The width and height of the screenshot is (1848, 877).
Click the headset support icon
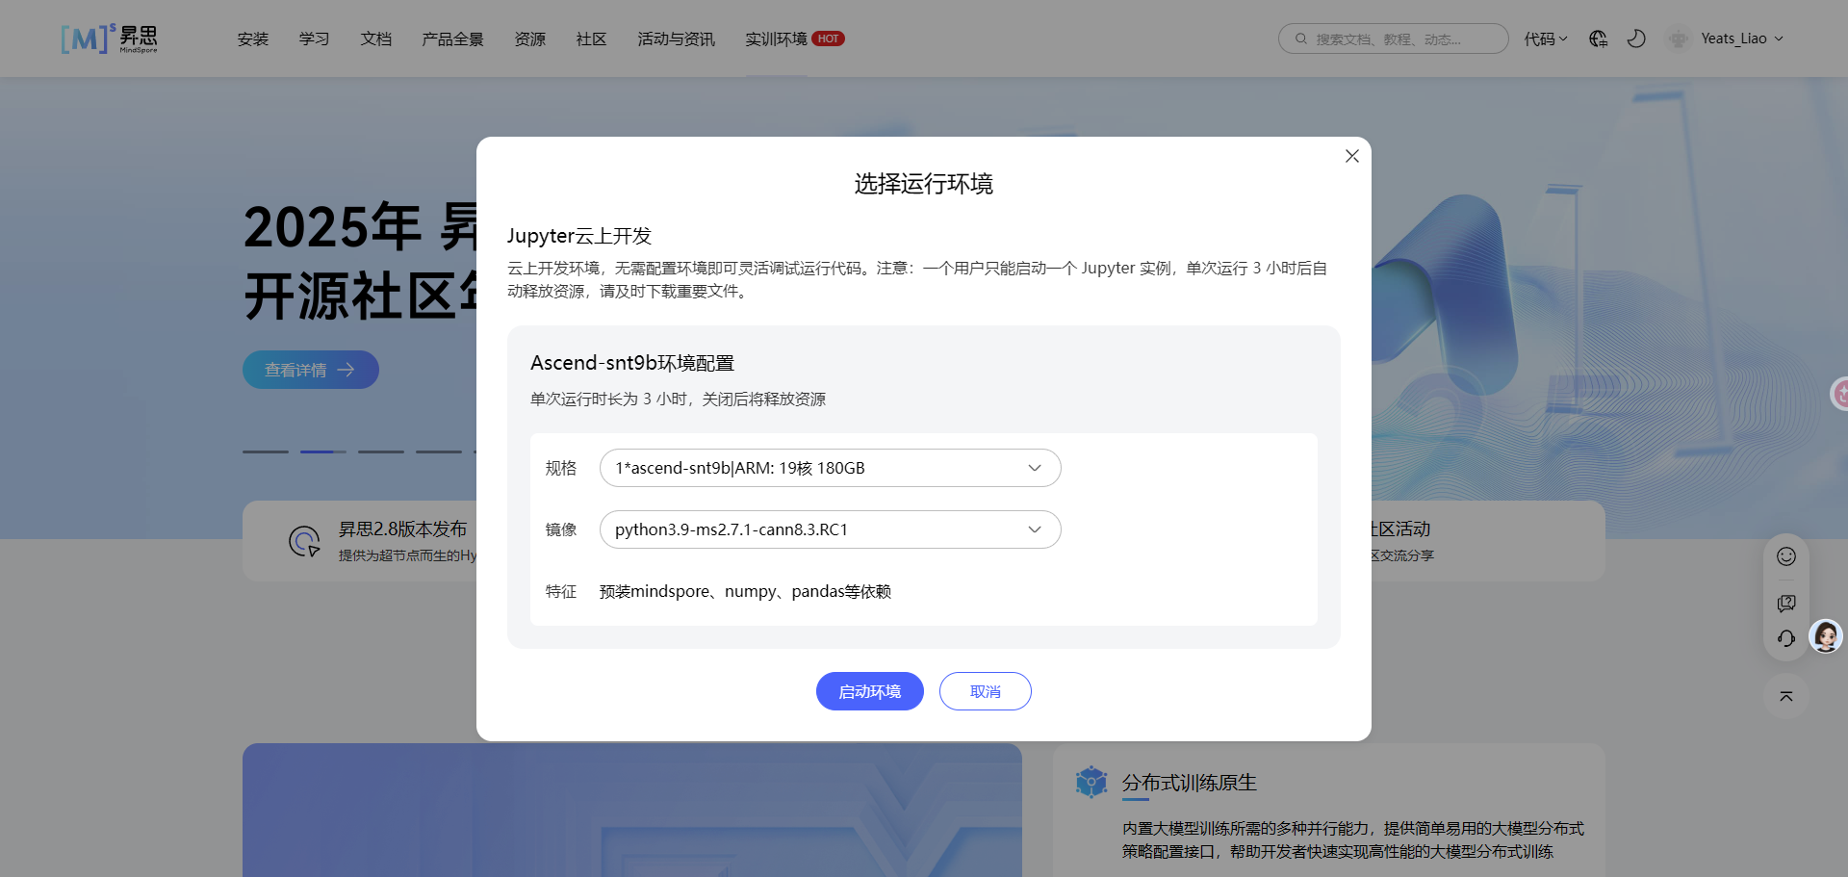(1786, 638)
